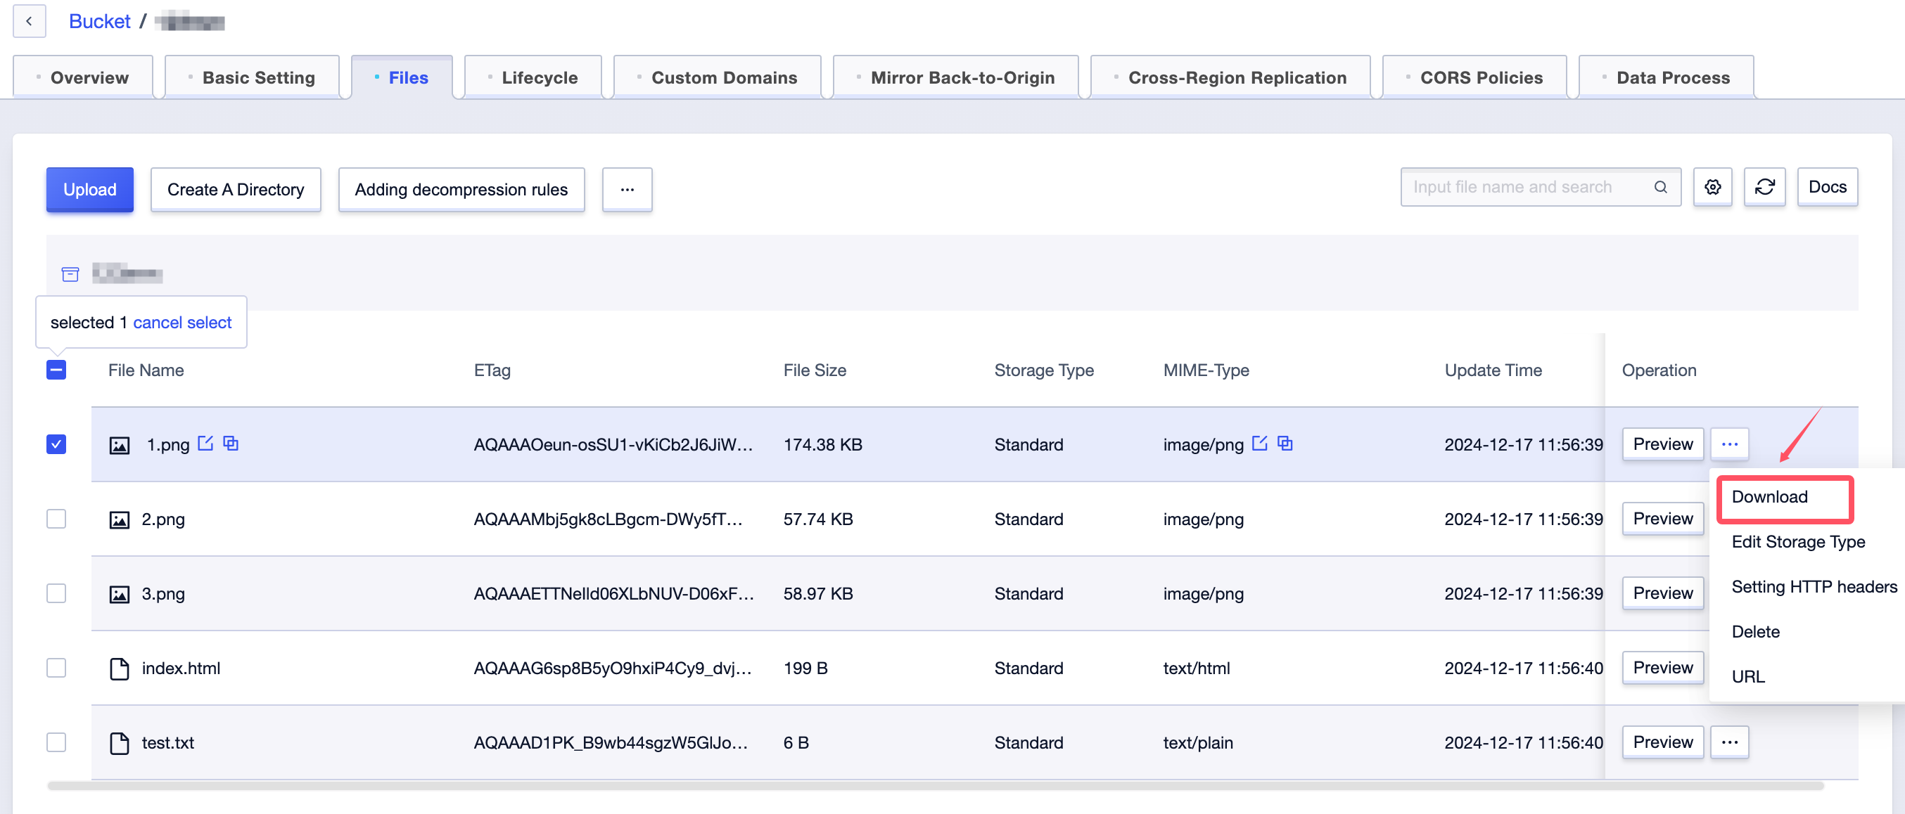
Task: Open the Data Process tab
Action: tap(1666, 77)
